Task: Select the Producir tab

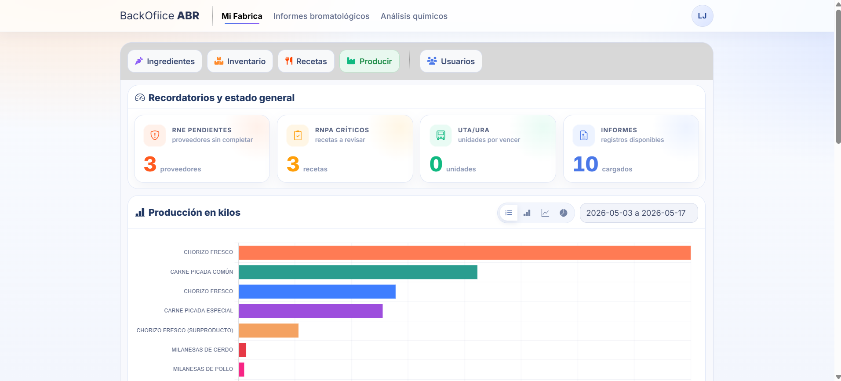Action: click(x=369, y=61)
